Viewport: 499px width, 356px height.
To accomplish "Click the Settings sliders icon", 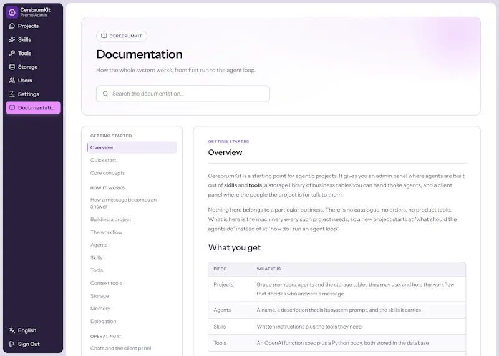I will (x=12, y=94).
